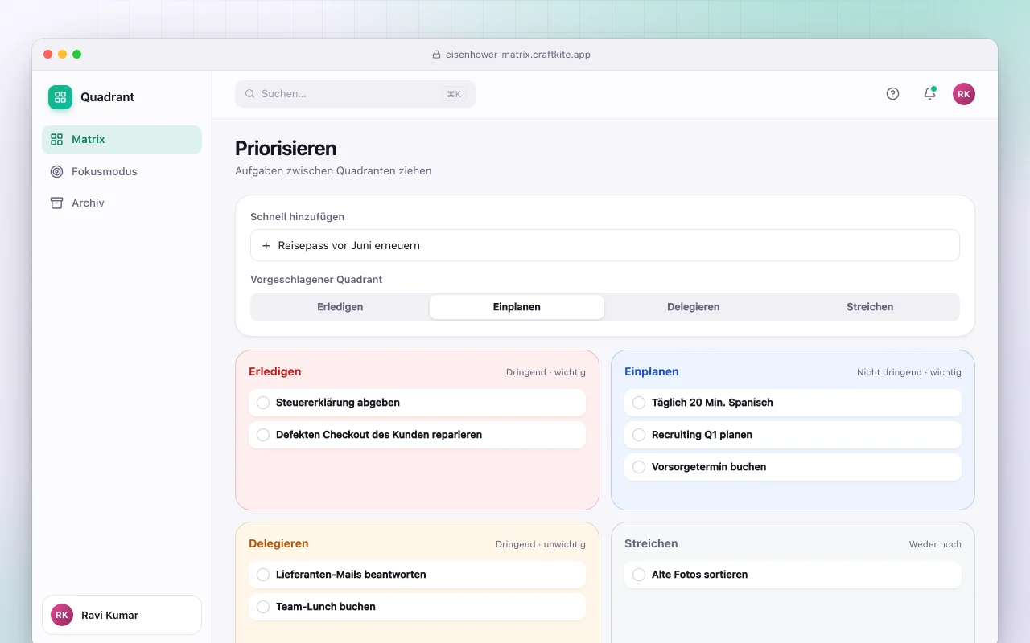Complete the Team-Lunch buchen task
Screen dimensions: 1030x643
(263, 607)
